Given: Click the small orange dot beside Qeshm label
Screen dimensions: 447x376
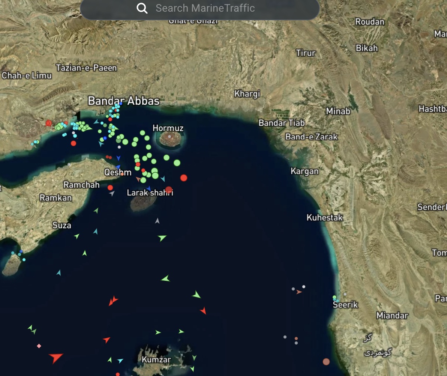Looking at the screenshot, I should click(x=122, y=174).
